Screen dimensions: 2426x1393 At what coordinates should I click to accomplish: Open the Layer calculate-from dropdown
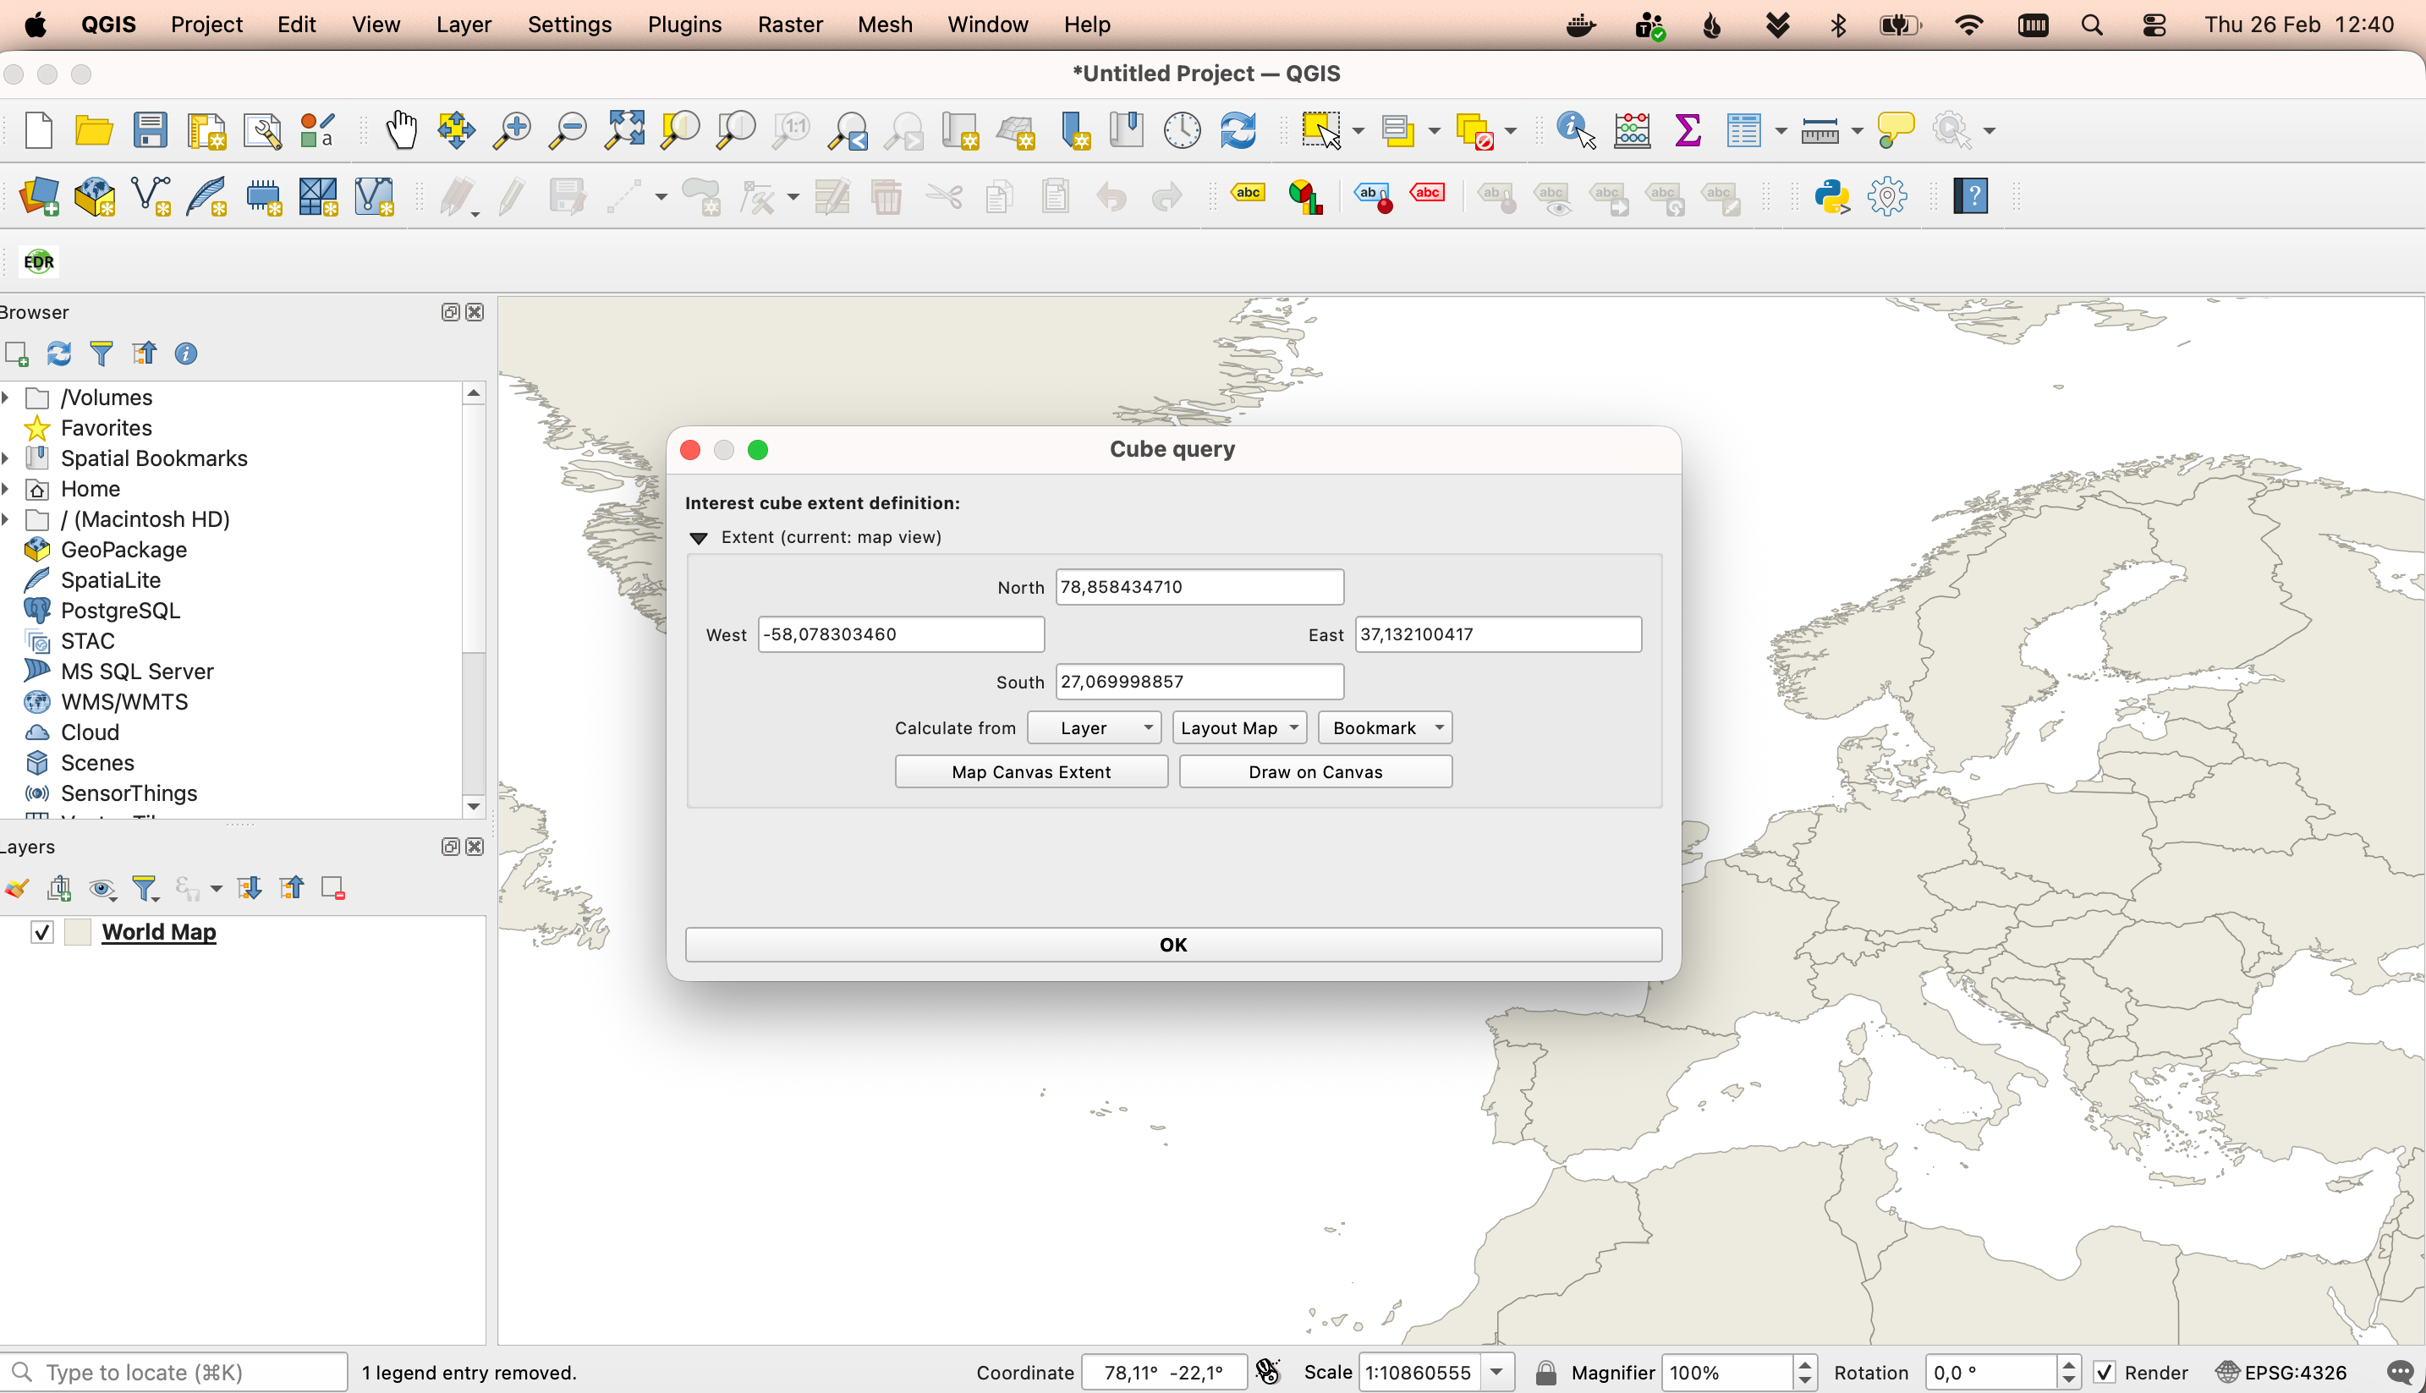[1095, 728]
